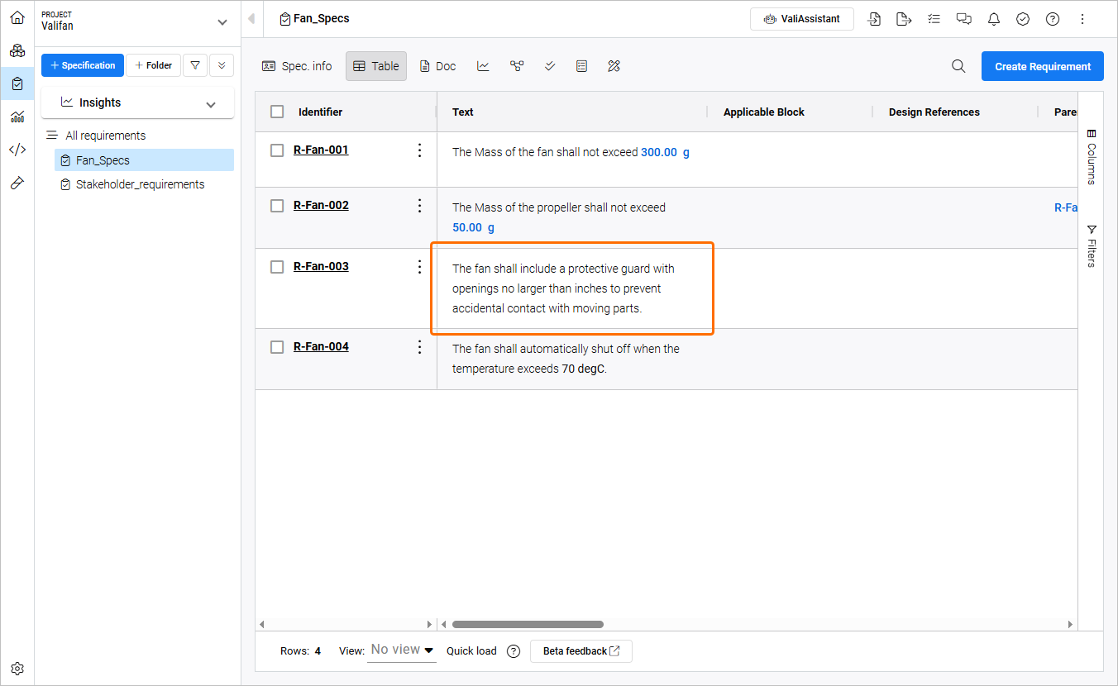Check the R-Fan-003 row checkbox
Viewport: 1118px width, 686px height.
pos(277,266)
